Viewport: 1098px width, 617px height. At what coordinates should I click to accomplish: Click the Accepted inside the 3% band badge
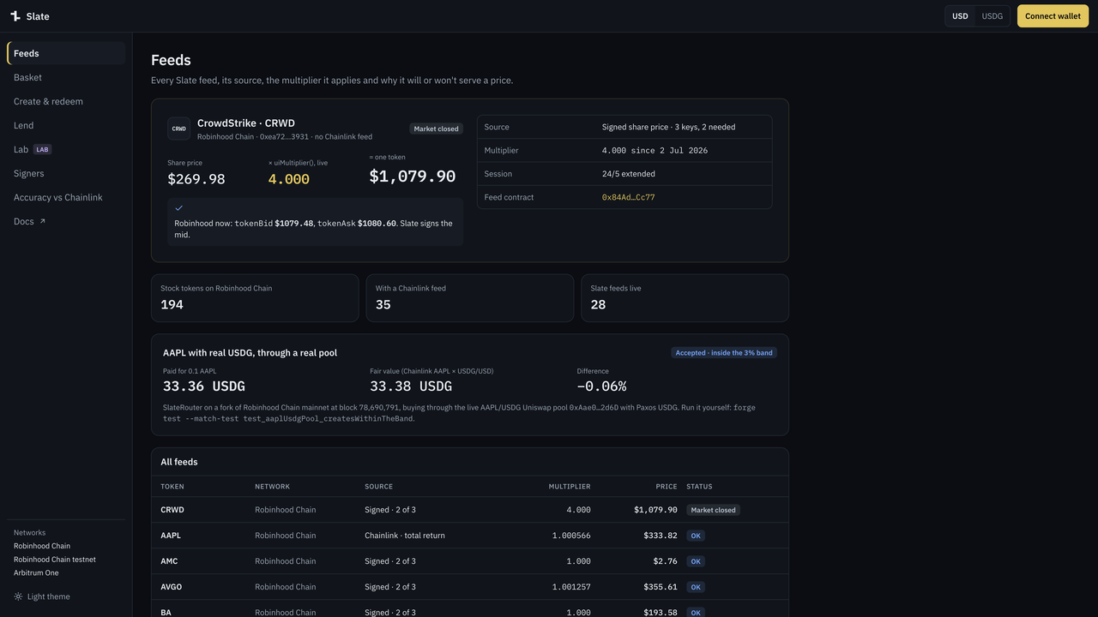point(724,353)
